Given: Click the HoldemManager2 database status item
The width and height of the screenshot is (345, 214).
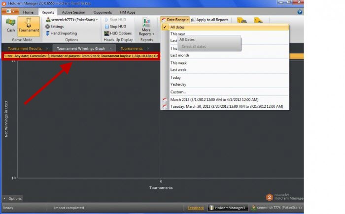Looking at the screenshot, I should coord(228,208).
